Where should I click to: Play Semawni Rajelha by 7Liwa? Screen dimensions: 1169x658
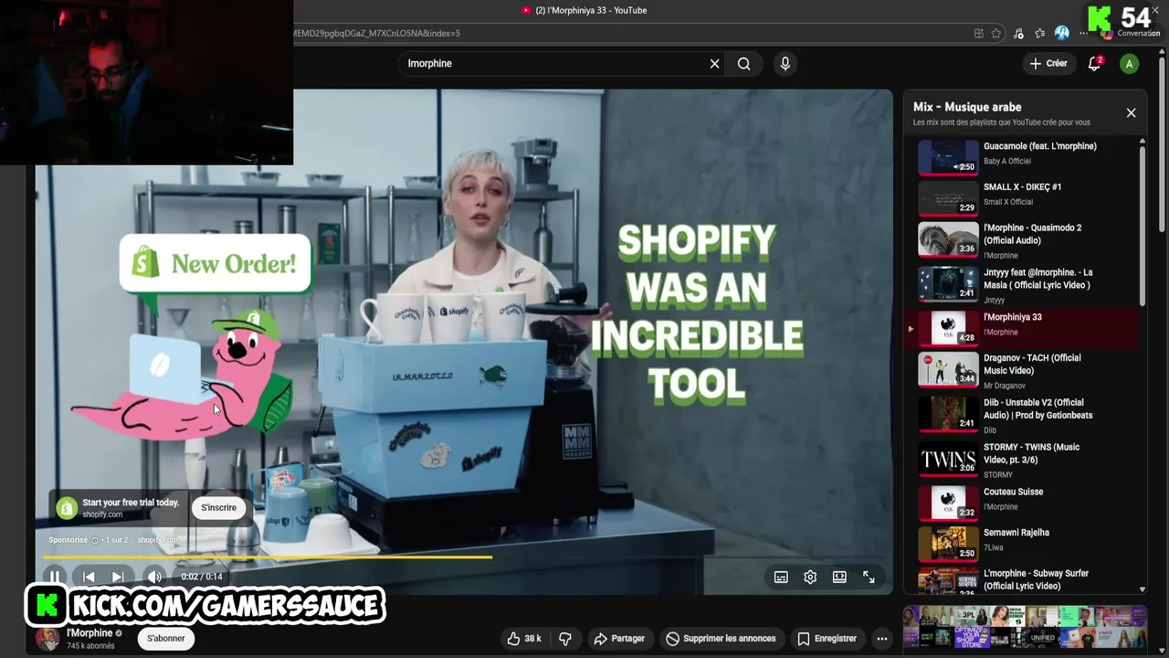pos(1027,544)
